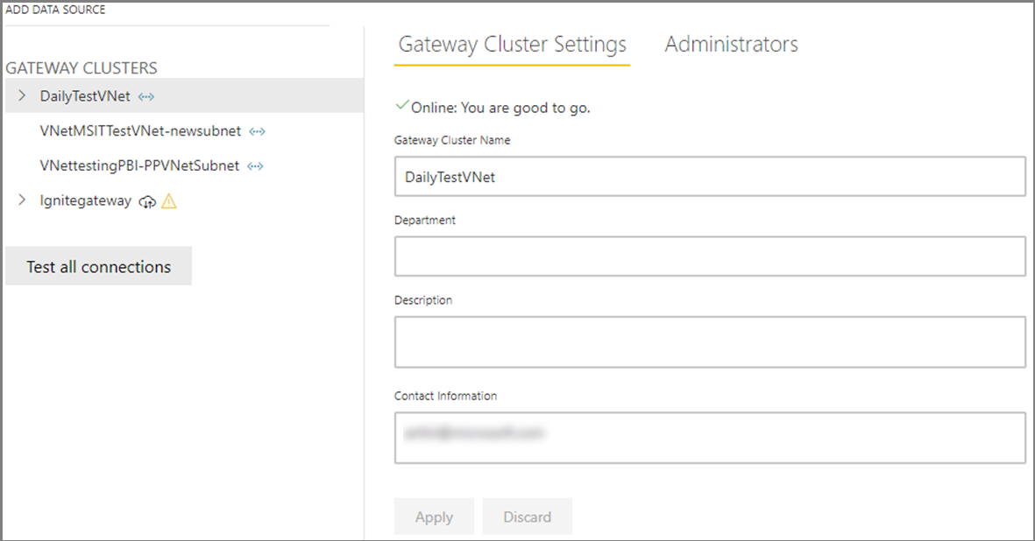Viewport: 1035px width, 541px height.
Task: Open the ADD DATA SOURCE menu
Action: click(55, 9)
